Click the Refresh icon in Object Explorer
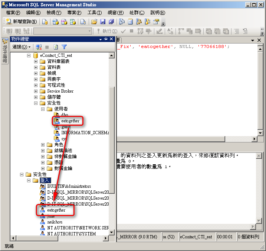The image size is (266, 251). pyautogui.click(x=56, y=47)
